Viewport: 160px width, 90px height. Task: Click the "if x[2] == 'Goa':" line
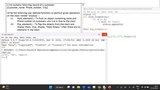click(108, 22)
